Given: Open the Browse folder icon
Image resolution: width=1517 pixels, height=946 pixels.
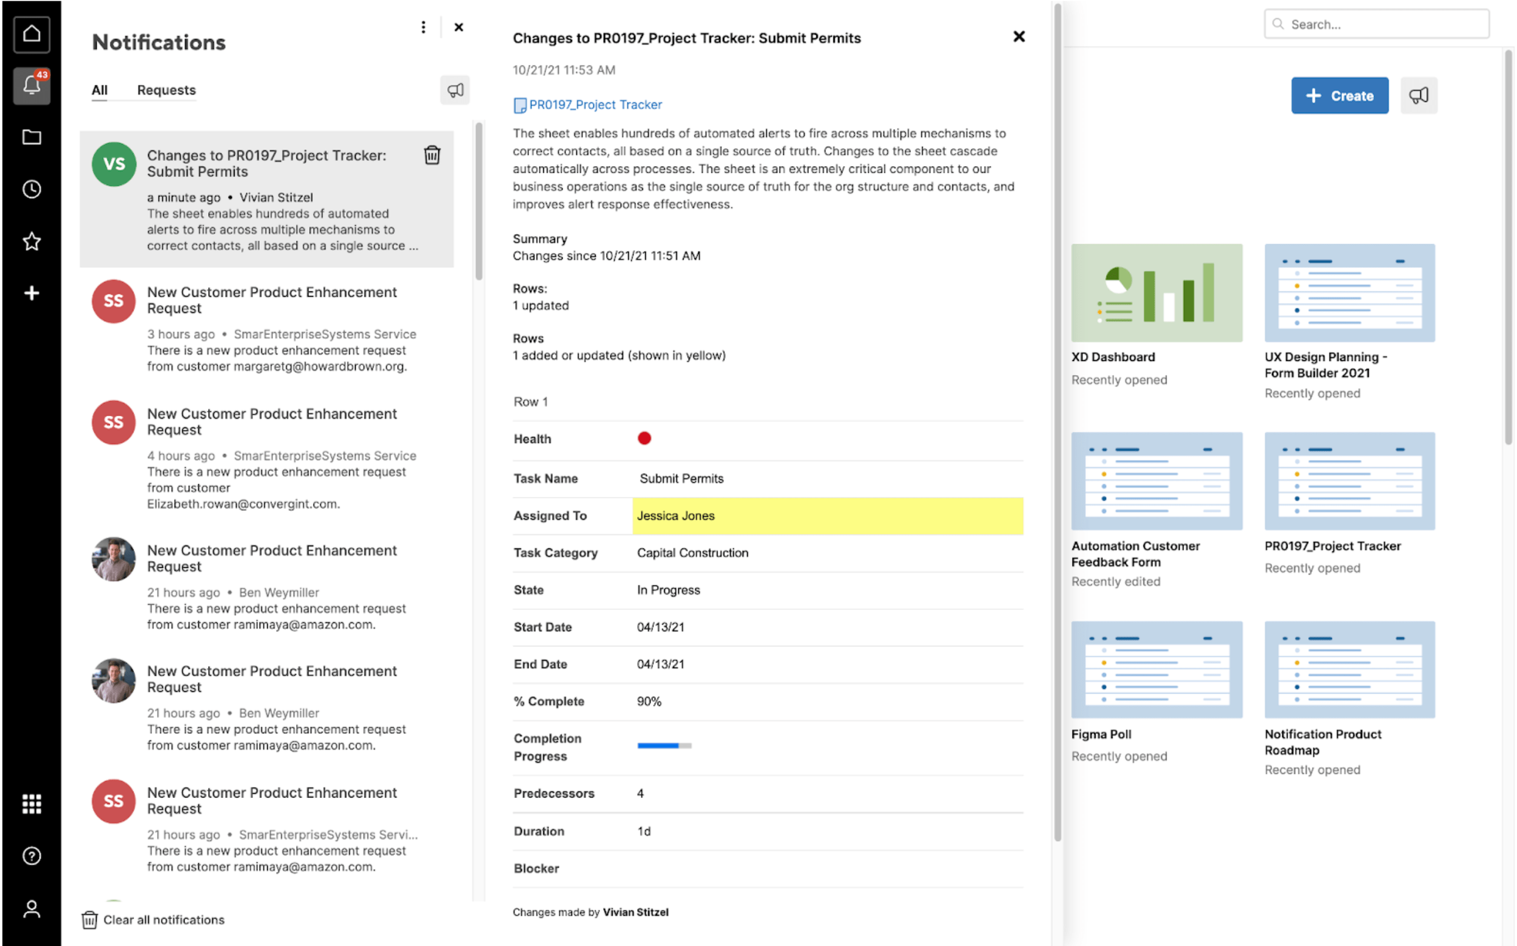Looking at the screenshot, I should pos(32,137).
